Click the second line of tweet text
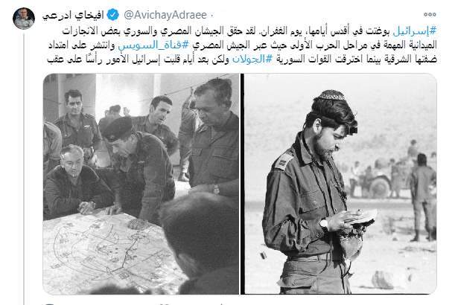Screen dimensions: 455x305 pyautogui.click(x=243, y=45)
